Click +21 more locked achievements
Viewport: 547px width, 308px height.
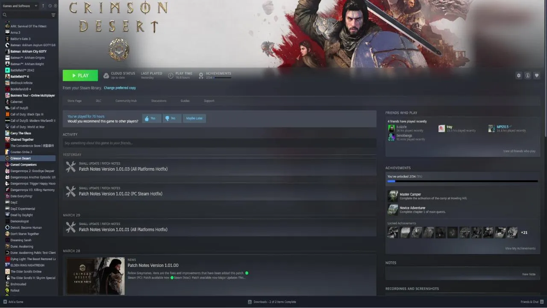tap(524, 233)
